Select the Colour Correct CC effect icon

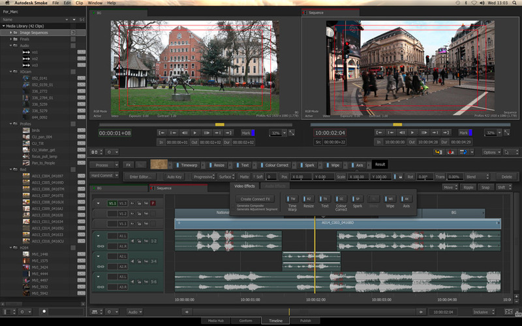coord(341,198)
